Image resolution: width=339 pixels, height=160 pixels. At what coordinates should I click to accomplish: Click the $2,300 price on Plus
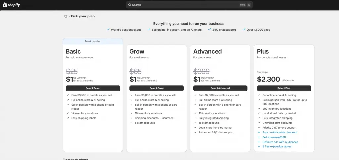tap(268, 79)
